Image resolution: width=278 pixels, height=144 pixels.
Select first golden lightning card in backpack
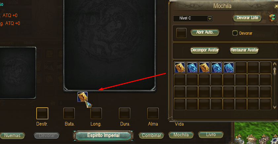[180, 67]
